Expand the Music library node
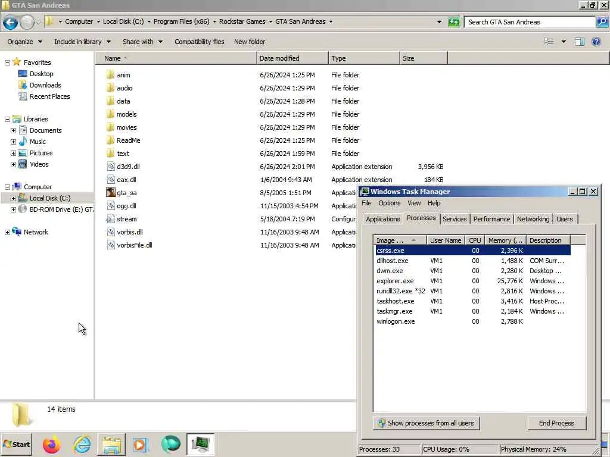The height and width of the screenshot is (457, 610). (13, 142)
